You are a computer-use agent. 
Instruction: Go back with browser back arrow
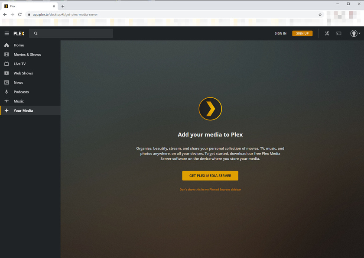[x=5, y=14]
